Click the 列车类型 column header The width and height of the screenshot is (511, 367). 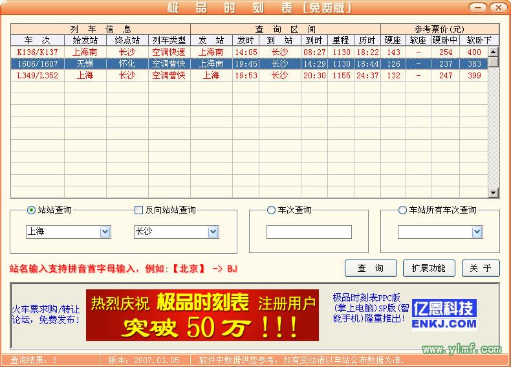coord(169,40)
